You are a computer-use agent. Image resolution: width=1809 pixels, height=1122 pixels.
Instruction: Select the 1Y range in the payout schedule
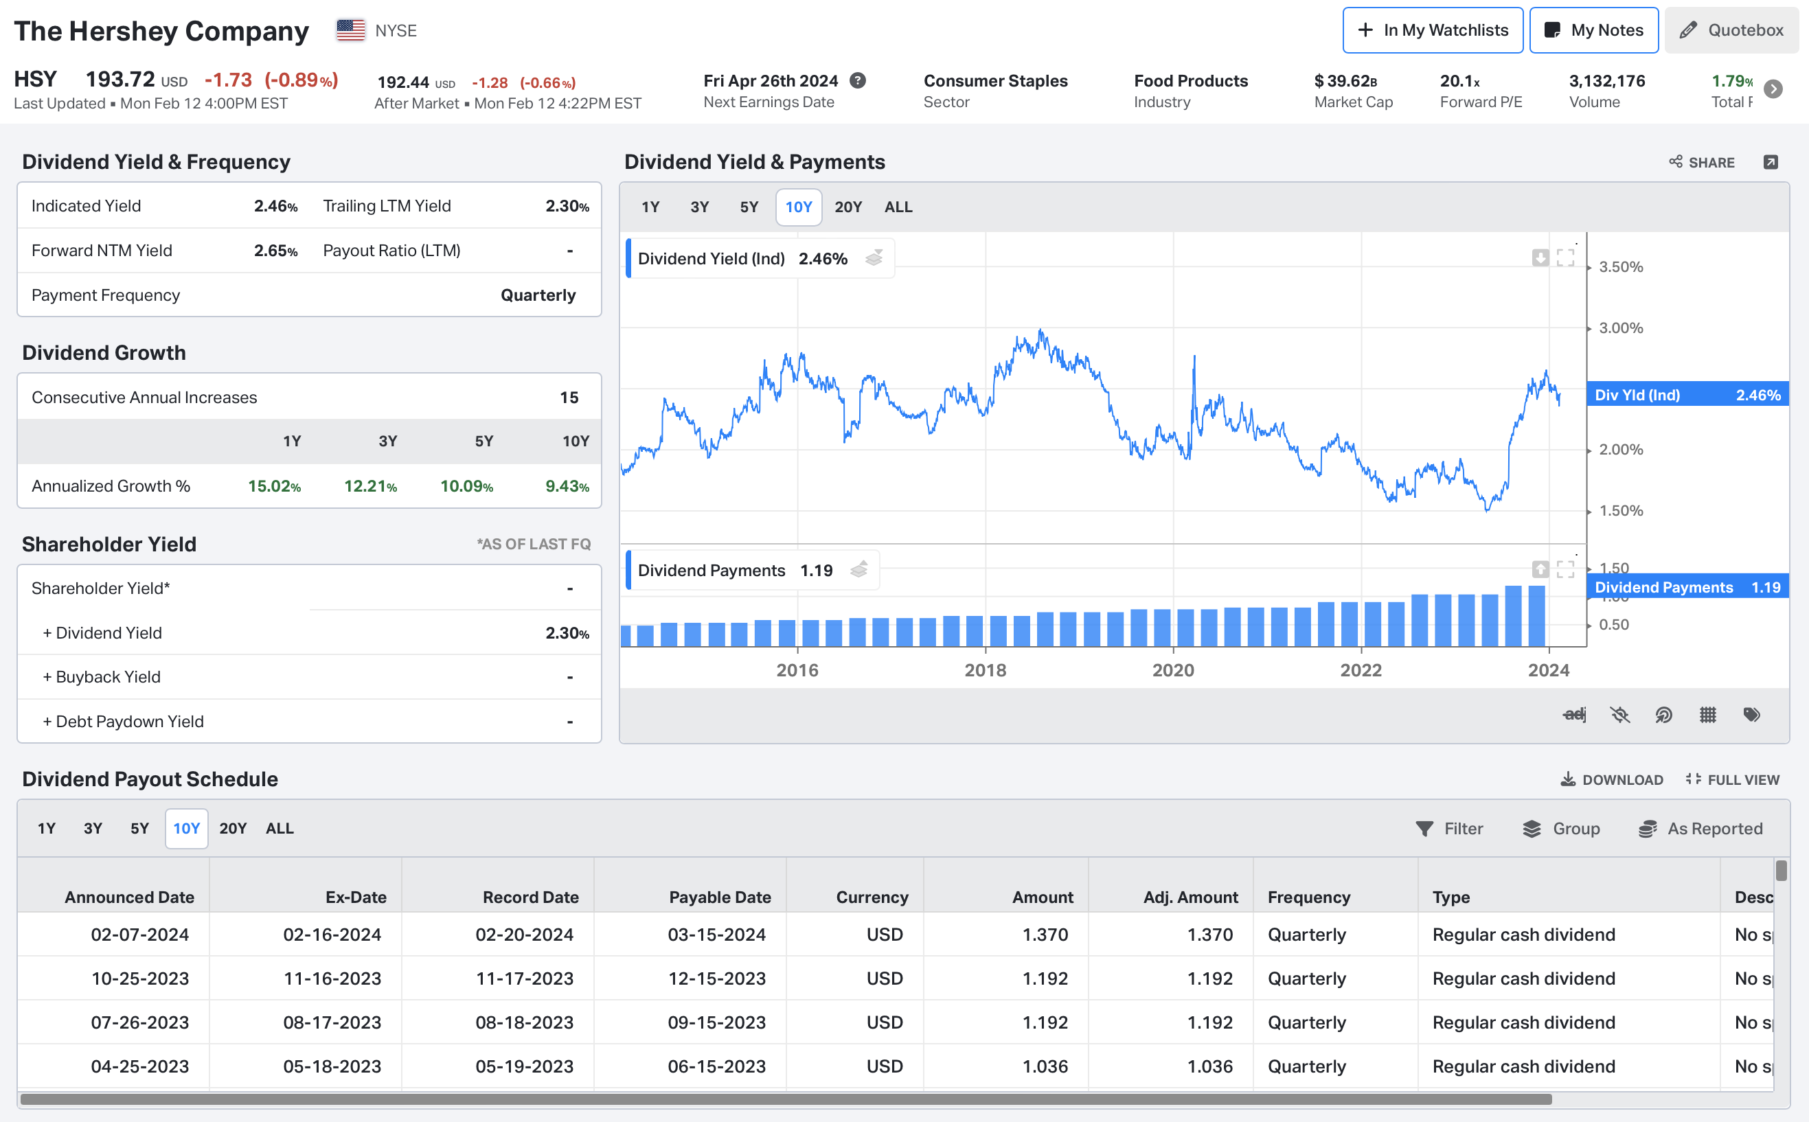(x=47, y=828)
